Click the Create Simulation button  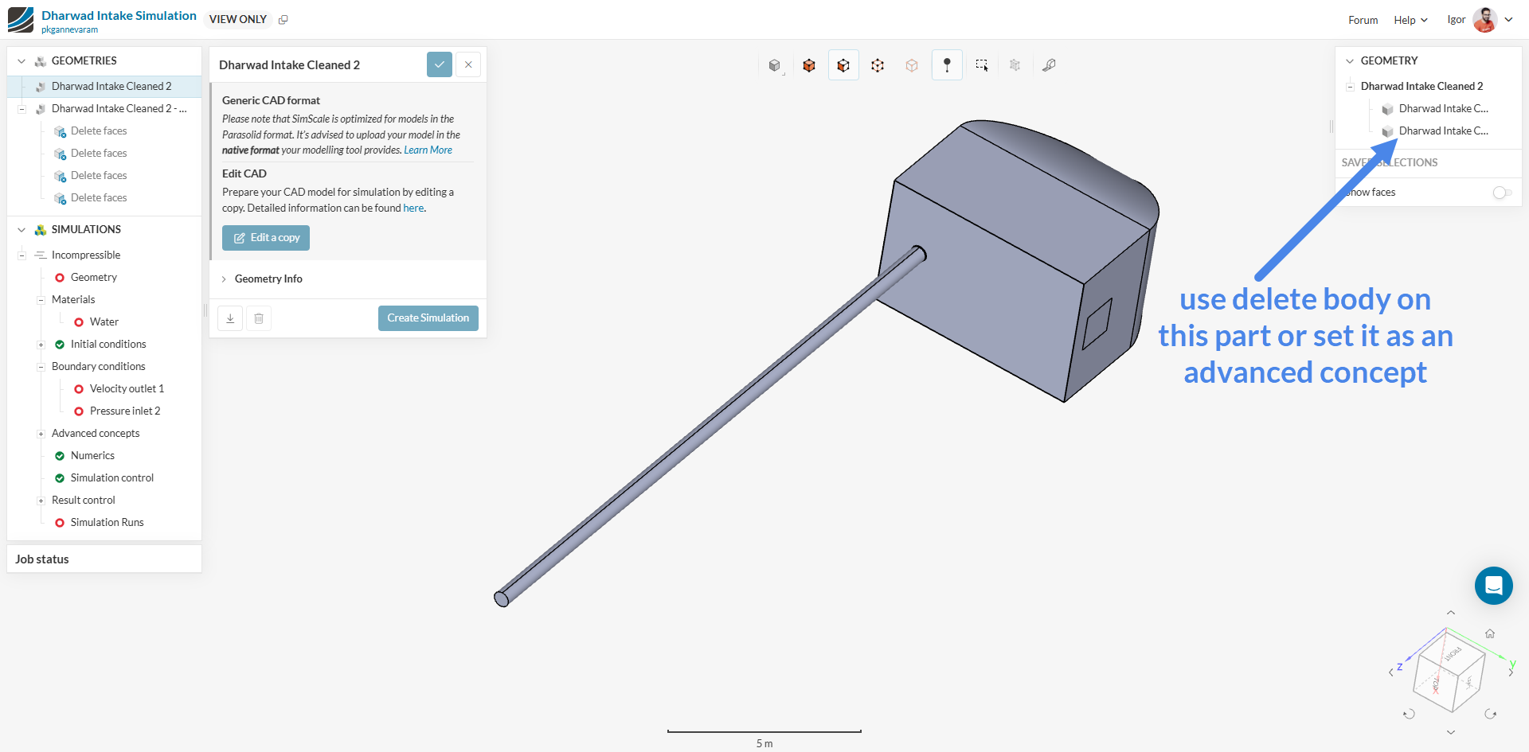pyautogui.click(x=428, y=318)
